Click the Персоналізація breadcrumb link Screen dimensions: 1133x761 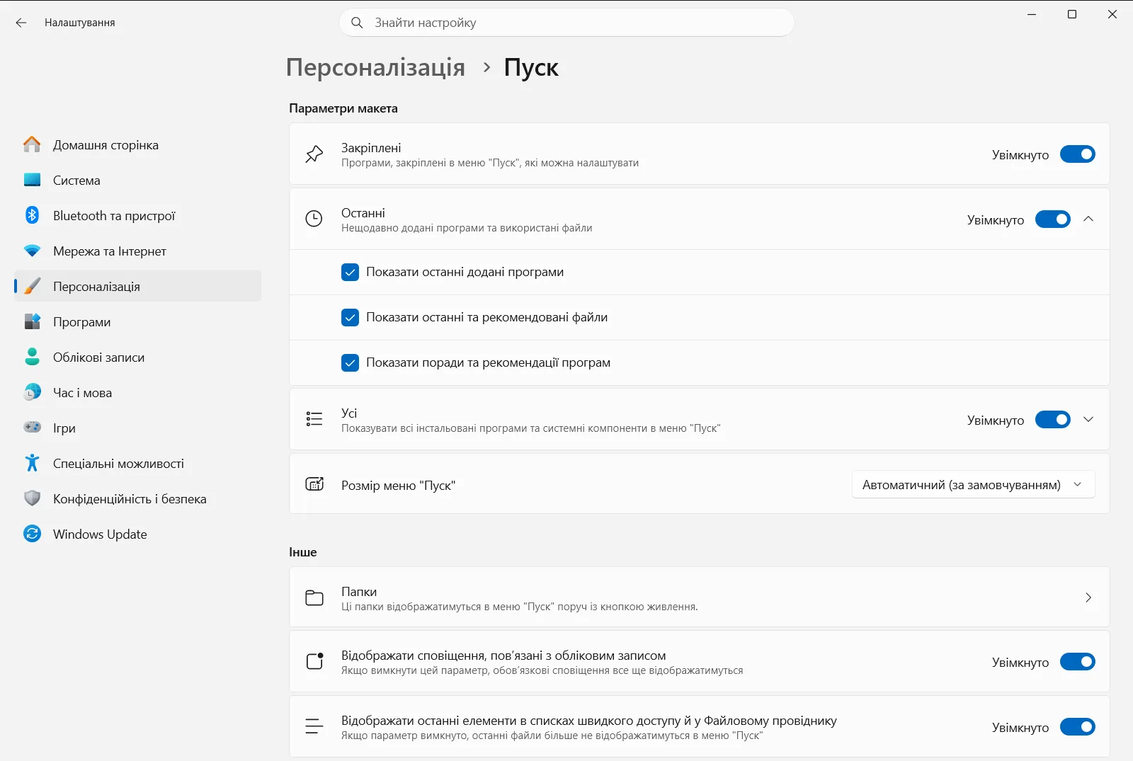[375, 67]
